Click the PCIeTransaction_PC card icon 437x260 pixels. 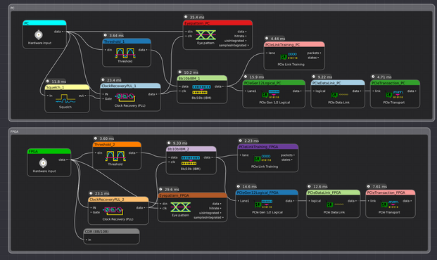click(x=394, y=94)
